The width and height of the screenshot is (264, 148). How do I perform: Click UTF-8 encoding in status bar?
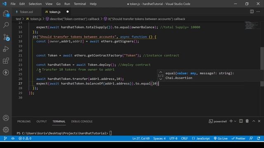173,139
